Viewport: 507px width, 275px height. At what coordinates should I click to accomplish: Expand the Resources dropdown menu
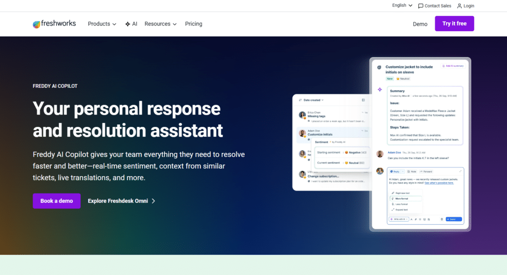coord(160,24)
